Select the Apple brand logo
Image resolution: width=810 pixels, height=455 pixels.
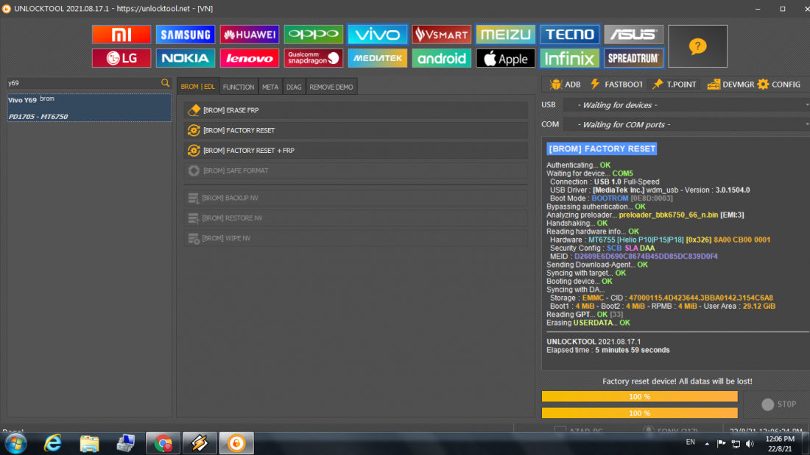(506, 58)
